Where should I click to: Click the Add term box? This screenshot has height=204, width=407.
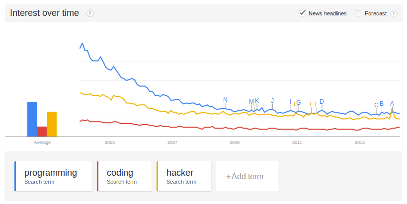coord(247,176)
